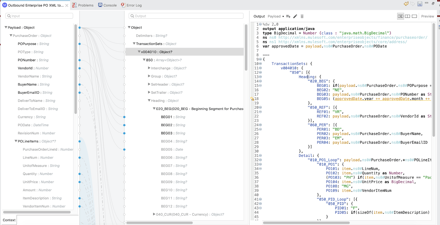
Task: Click the horizontal scrollbar under the input tree
Action: click(x=37, y=212)
